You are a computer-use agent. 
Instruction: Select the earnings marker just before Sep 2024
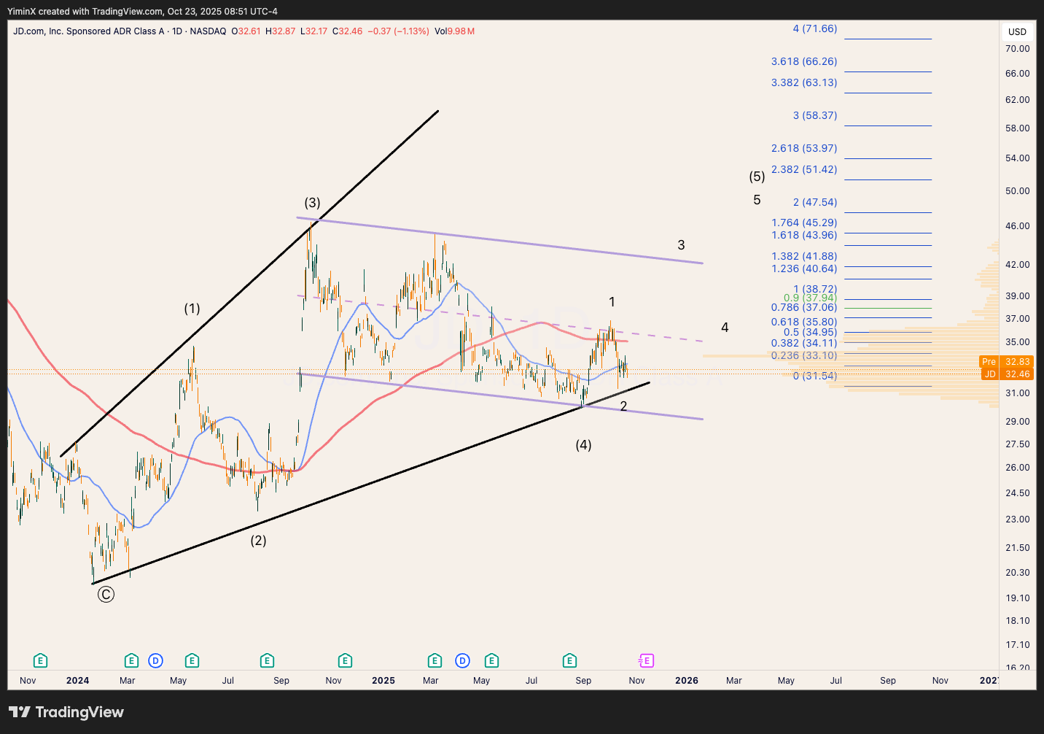(267, 661)
